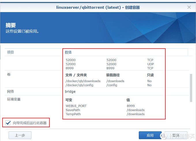
Task: Click the UDP protocol entry
Action: (150, 64)
